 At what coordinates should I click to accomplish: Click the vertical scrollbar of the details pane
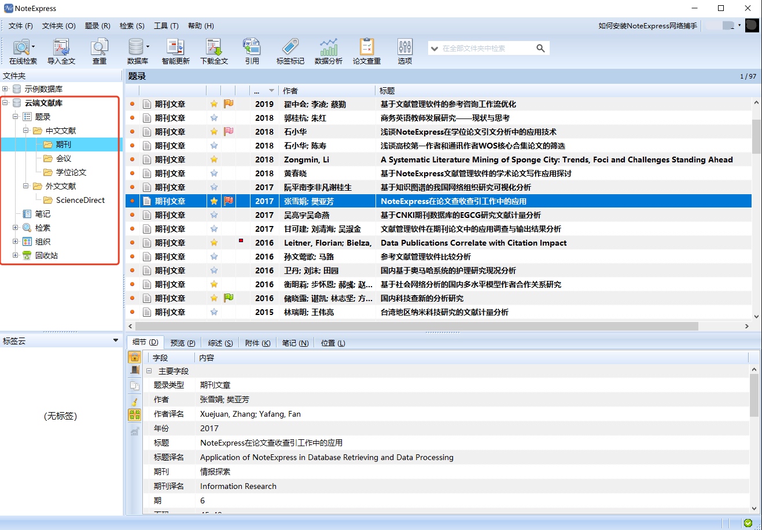[754, 395]
